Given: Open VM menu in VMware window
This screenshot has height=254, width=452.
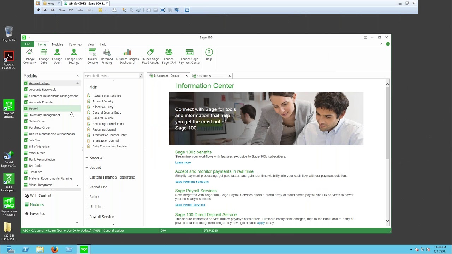Looking at the screenshot, I should 71,10.
